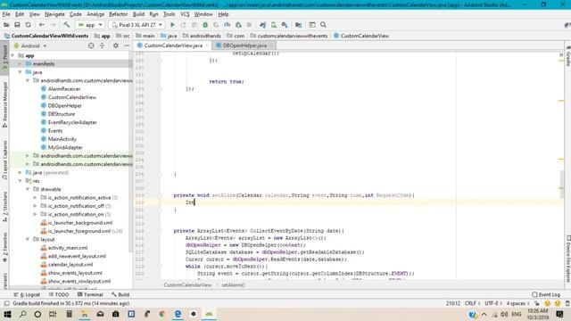Viewport: 571px width, 321px height.
Task: Open Project Structure icon in toolbar
Action: coord(298,25)
